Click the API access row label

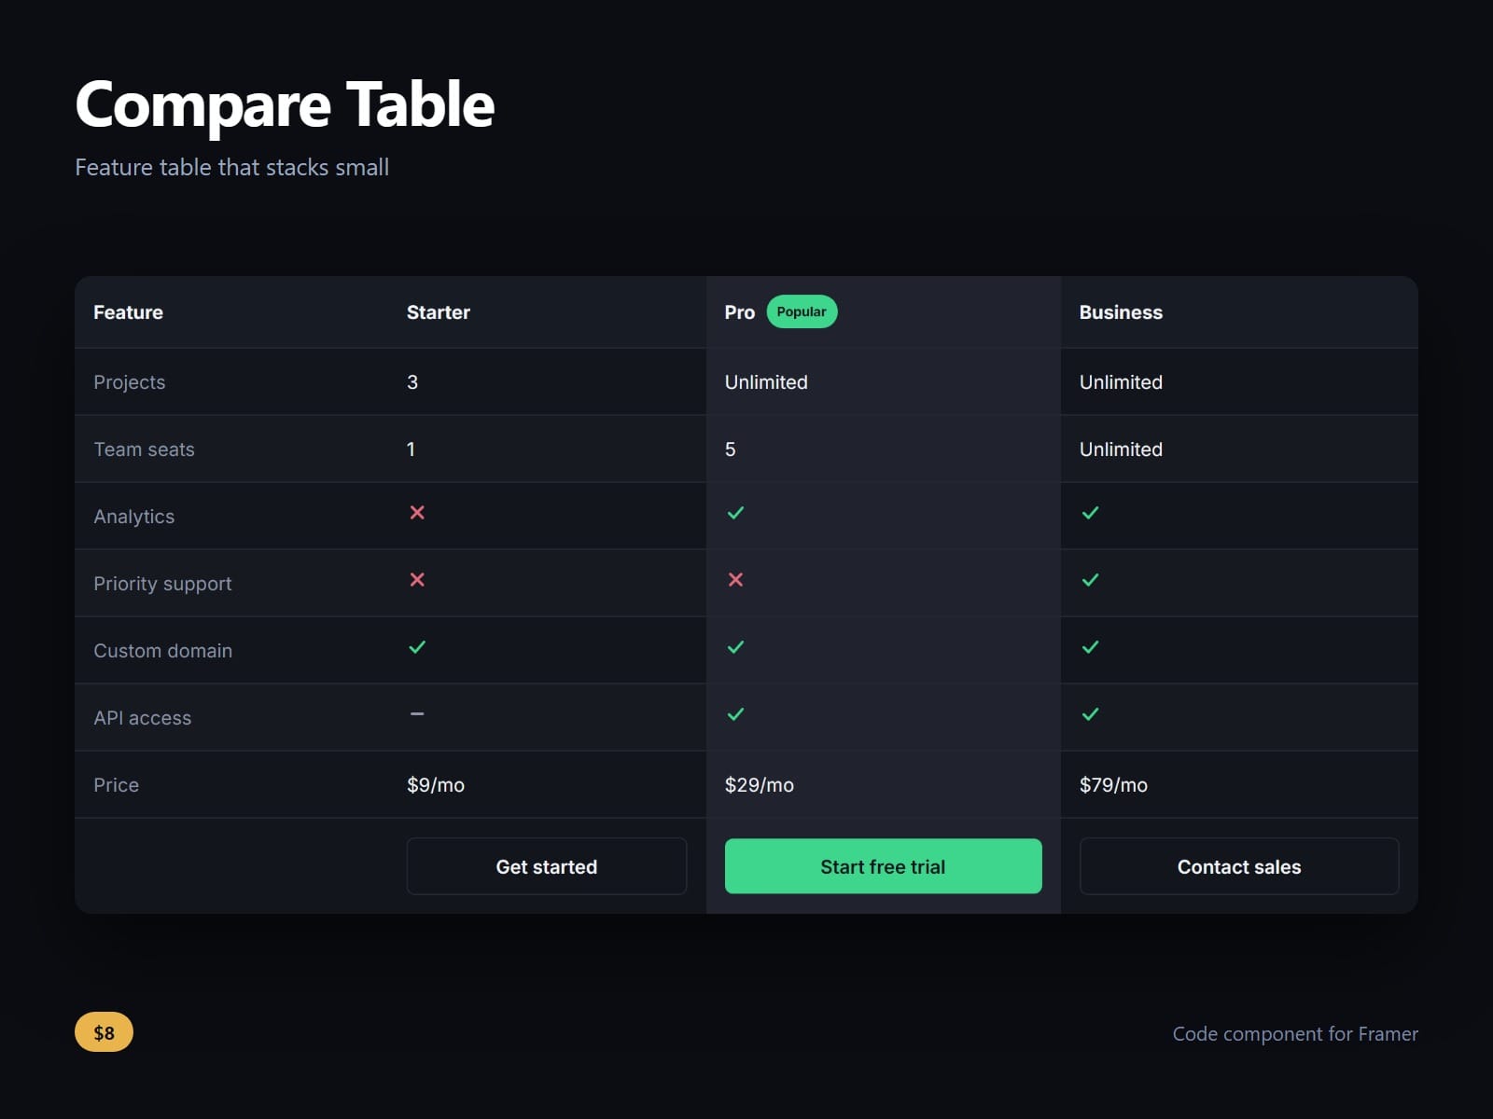(x=143, y=718)
